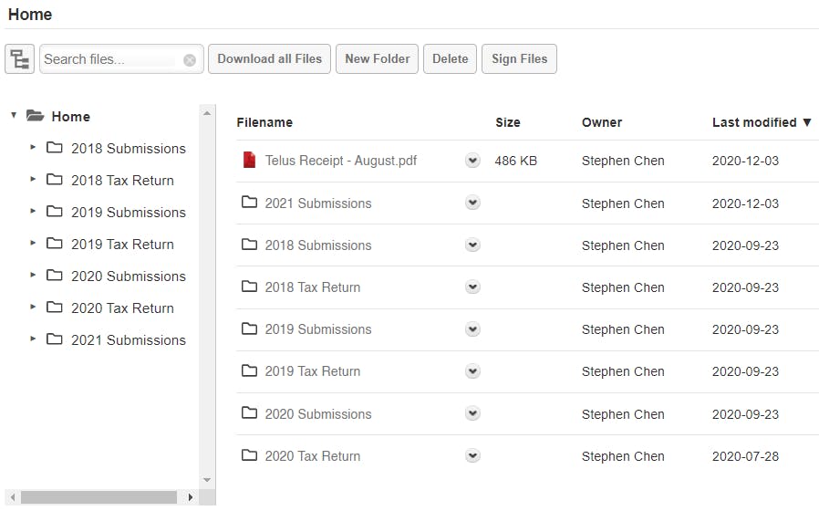819x511 pixels.
Task: Expand the 2018 Submissions tree node
Action: click(x=33, y=147)
